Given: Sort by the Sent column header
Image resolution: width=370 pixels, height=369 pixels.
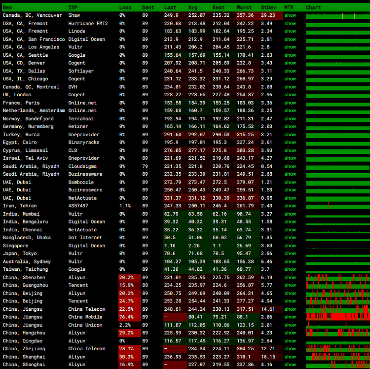Looking at the screenshot, I should pos(148,7).
